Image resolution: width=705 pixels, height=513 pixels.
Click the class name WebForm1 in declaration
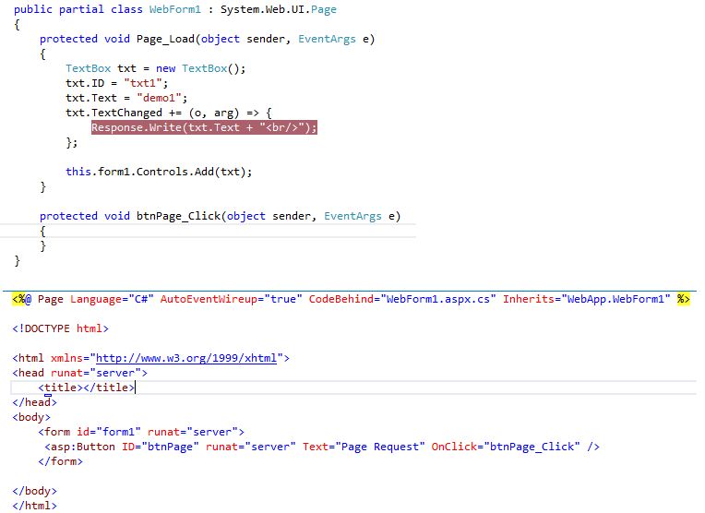pos(175,9)
